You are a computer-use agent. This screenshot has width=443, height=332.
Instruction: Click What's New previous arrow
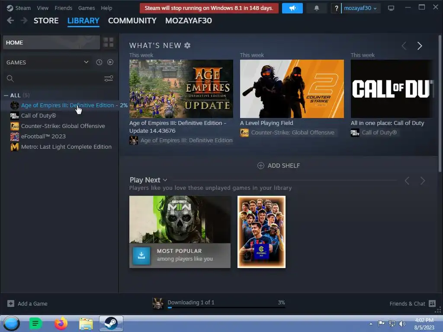coord(404,46)
